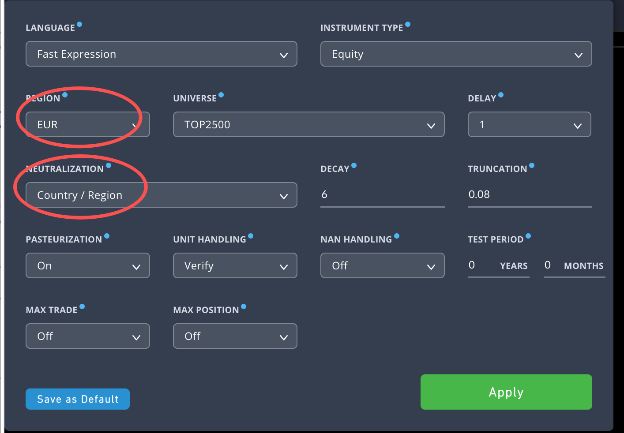
Task: Click the info dot beside LANGUAGE label
Action: [79, 25]
